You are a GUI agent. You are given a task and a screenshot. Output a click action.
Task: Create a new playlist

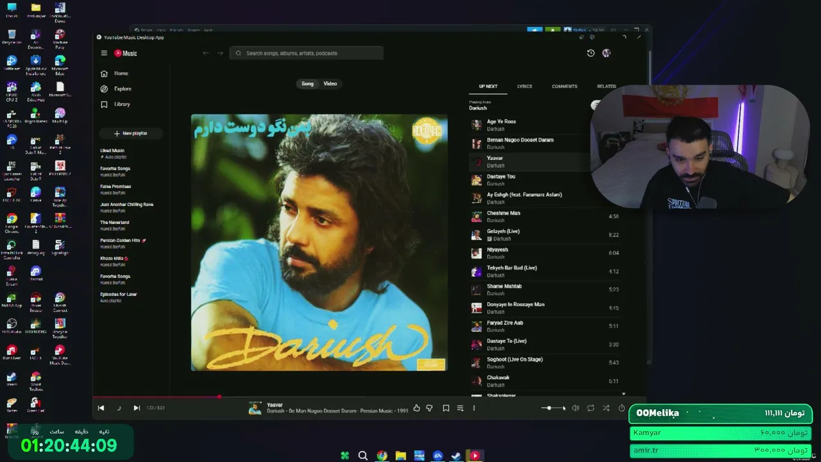[x=131, y=133]
